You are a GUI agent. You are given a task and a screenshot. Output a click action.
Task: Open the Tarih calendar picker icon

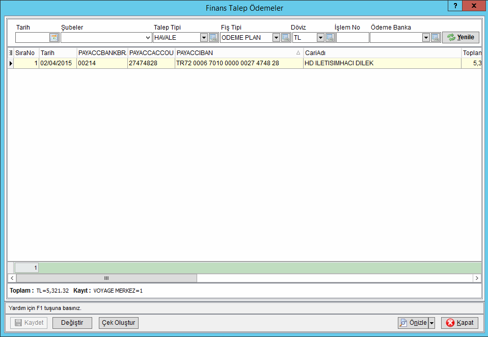(x=54, y=38)
